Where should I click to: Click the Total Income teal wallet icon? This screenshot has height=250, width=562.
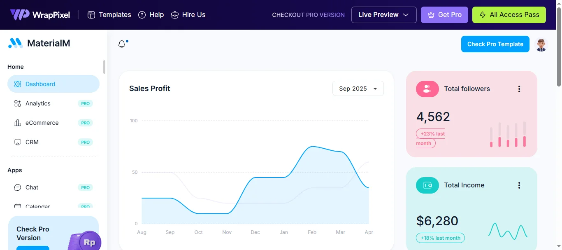tap(427, 185)
